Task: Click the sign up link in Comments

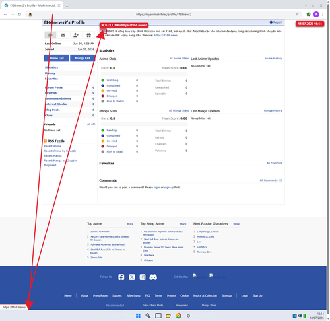Action: click(x=169, y=188)
